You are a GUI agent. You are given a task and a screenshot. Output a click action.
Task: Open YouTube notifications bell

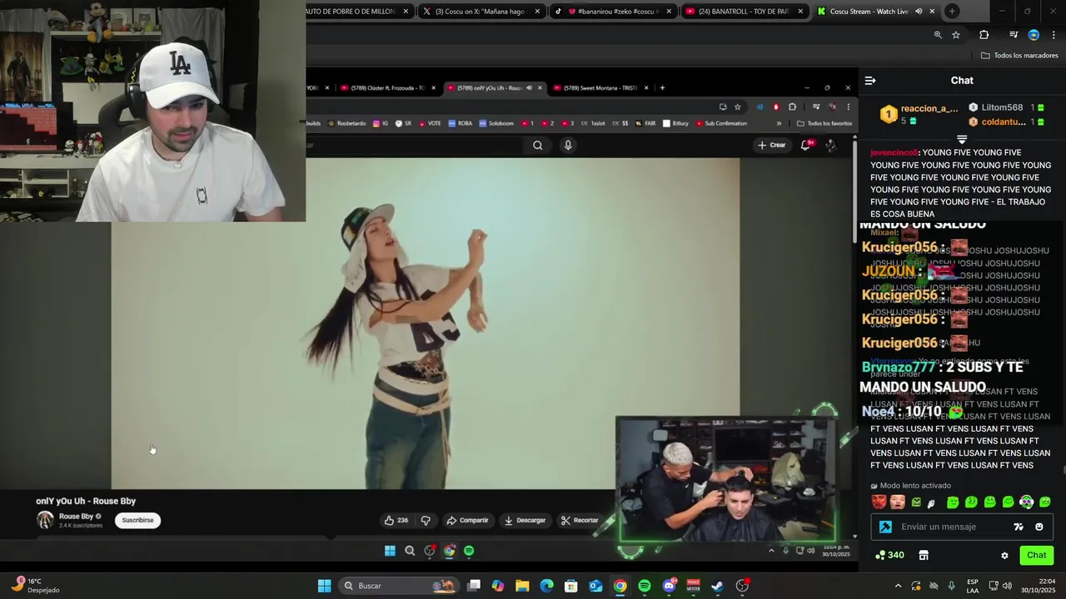point(805,145)
